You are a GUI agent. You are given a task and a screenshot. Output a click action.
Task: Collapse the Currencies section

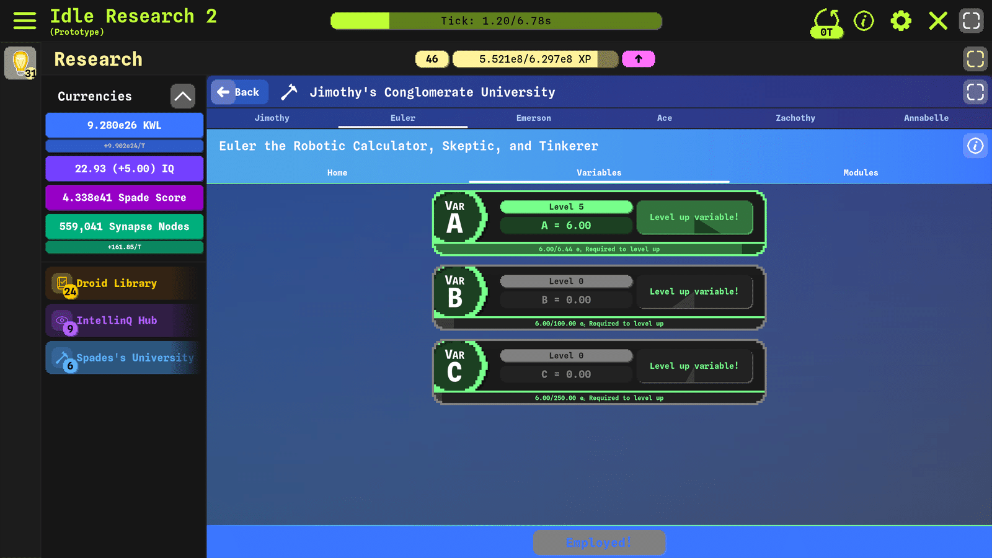183,96
